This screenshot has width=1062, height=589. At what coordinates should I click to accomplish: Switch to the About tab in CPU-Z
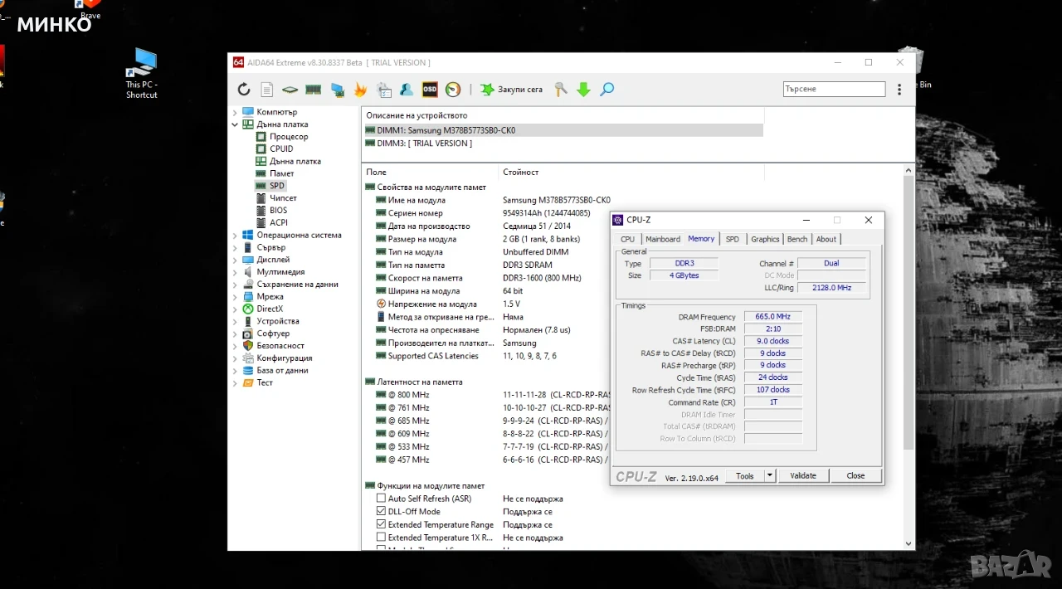pyautogui.click(x=826, y=239)
